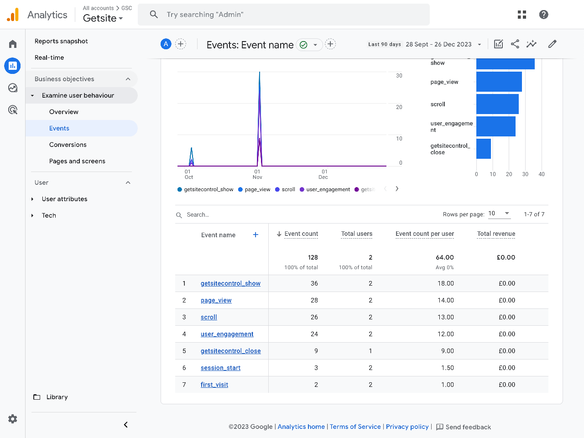Viewport: 584px width, 438px height.
Task: Open Analytics help via question mark icon
Action: (543, 14)
